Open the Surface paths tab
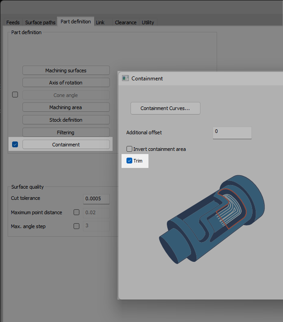Image resolution: width=283 pixels, height=322 pixels. point(40,22)
